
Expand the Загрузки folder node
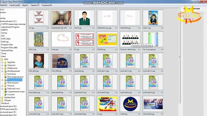click(2, 65)
